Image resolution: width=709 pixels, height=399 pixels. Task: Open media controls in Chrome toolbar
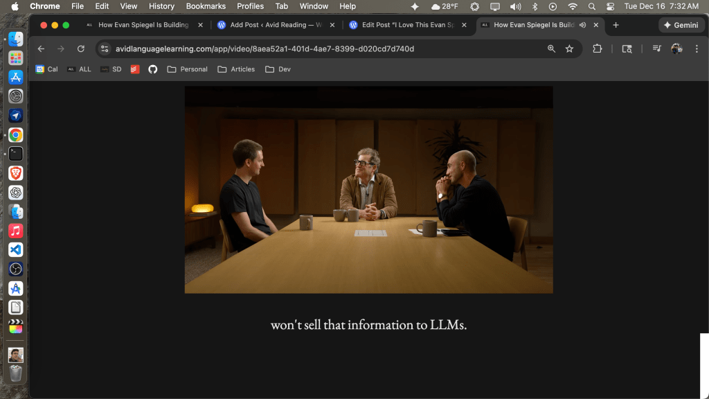coord(656,49)
